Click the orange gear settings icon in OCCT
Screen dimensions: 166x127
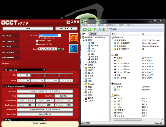(73, 38)
